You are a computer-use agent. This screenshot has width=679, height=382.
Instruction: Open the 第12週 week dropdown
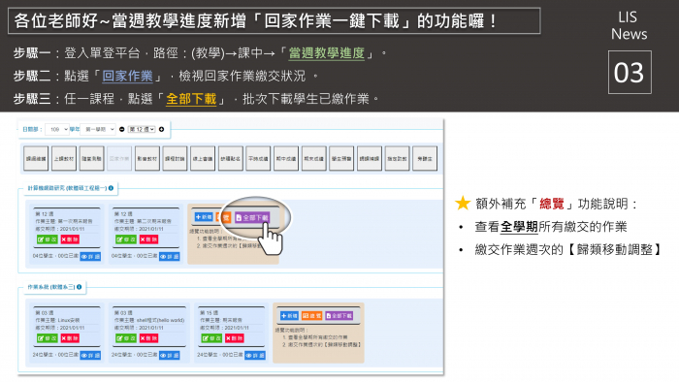(142, 129)
